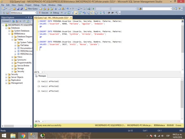
Task: Click Object Explorer horizontal scrollbar thumb
Action: point(9,126)
